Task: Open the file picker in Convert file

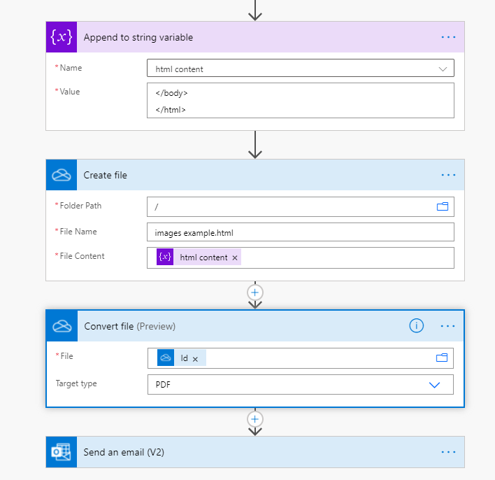Action: (x=441, y=358)
